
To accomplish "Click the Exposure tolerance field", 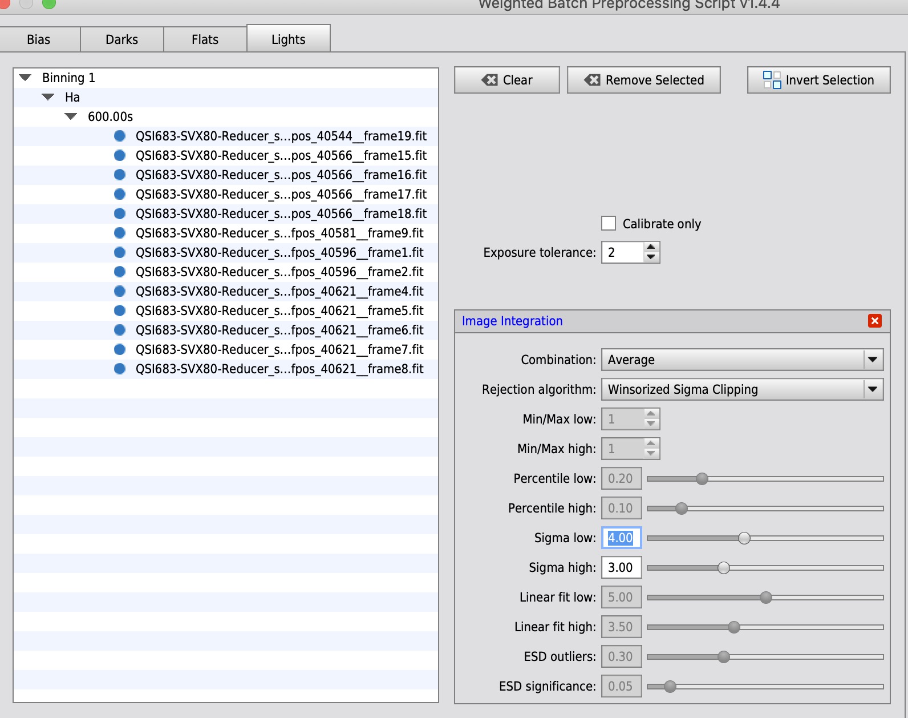I will coord(623,252).
